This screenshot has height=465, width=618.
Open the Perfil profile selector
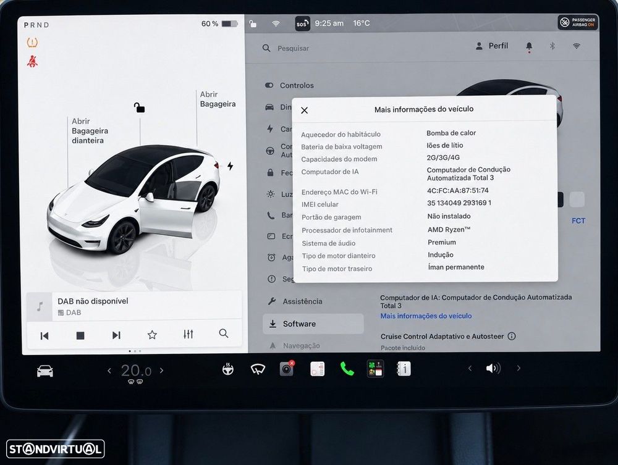pyautogui.click(x=492, y=46)
